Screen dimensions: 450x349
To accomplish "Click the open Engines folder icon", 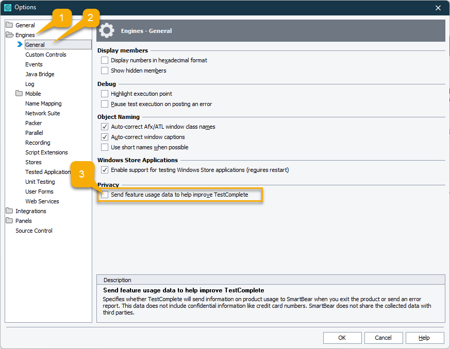I will [9, 35].
